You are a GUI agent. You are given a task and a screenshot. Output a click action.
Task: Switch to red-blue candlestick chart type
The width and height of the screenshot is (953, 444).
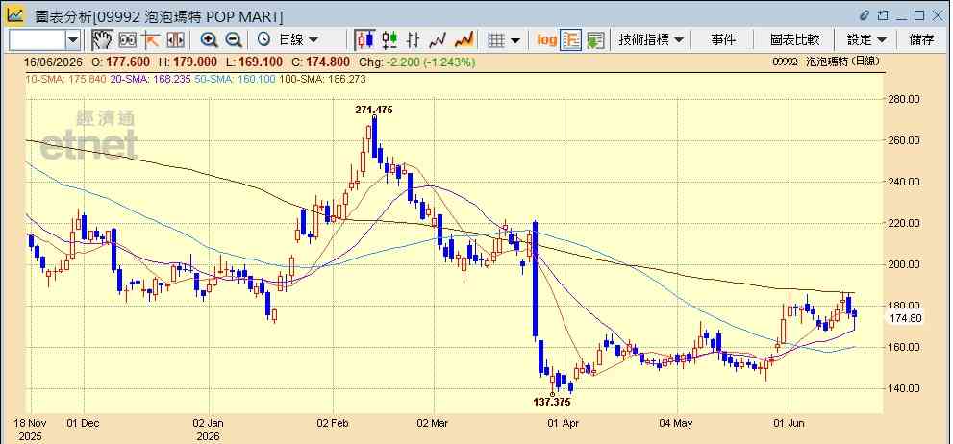(364, 40)
